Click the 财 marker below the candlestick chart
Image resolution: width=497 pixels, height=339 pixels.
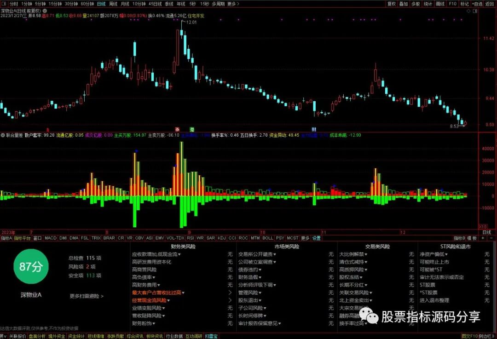314,129
